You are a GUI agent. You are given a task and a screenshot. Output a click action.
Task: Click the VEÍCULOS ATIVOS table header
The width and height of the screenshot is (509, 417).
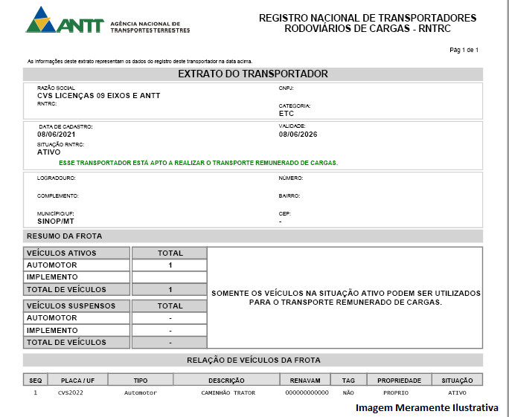[x=62, y=253]
